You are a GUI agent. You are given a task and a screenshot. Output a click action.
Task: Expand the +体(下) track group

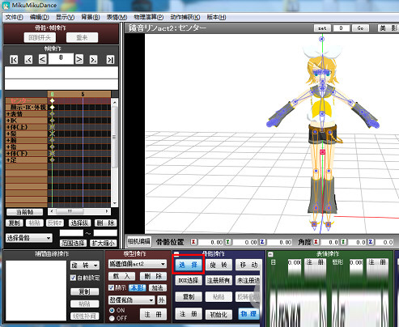pyautogui.click(x=8, y=154)
